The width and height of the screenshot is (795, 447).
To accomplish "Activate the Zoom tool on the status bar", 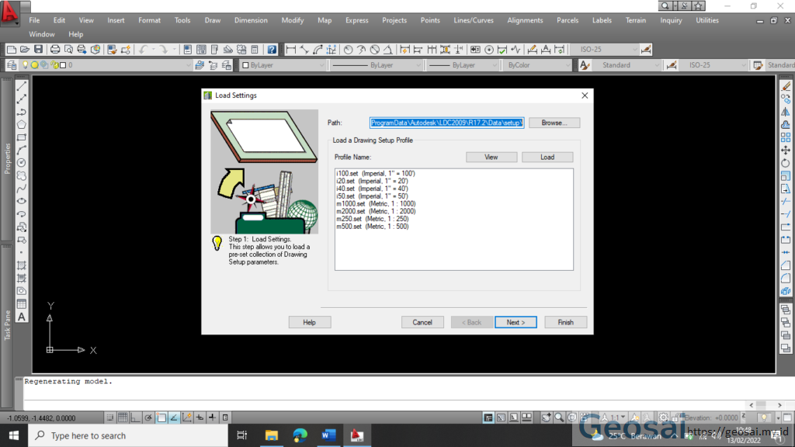I will pyautogui.click(x=560, y=418).
